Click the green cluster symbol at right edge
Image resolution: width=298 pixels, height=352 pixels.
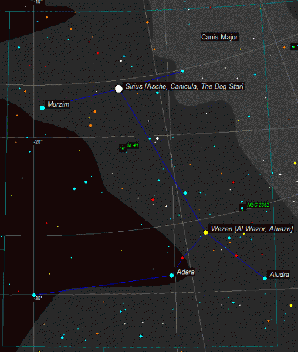294,47
